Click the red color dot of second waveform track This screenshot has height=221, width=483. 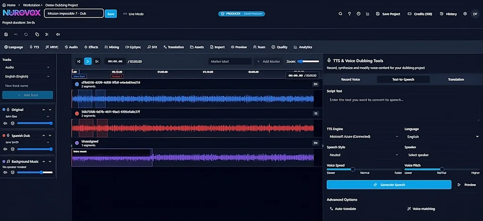pyautogui.click(x=77, y=113)
